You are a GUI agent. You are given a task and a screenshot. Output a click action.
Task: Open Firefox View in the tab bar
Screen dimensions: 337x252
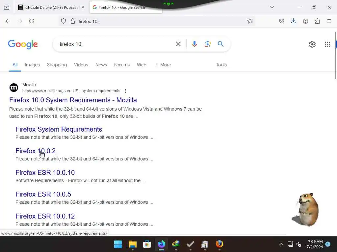pyautogui.click(x=7, y=8)
